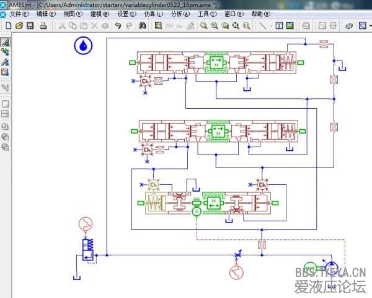Open the 文件(F) menu
This screenshot has height=298, width=372.
(19, 14)
